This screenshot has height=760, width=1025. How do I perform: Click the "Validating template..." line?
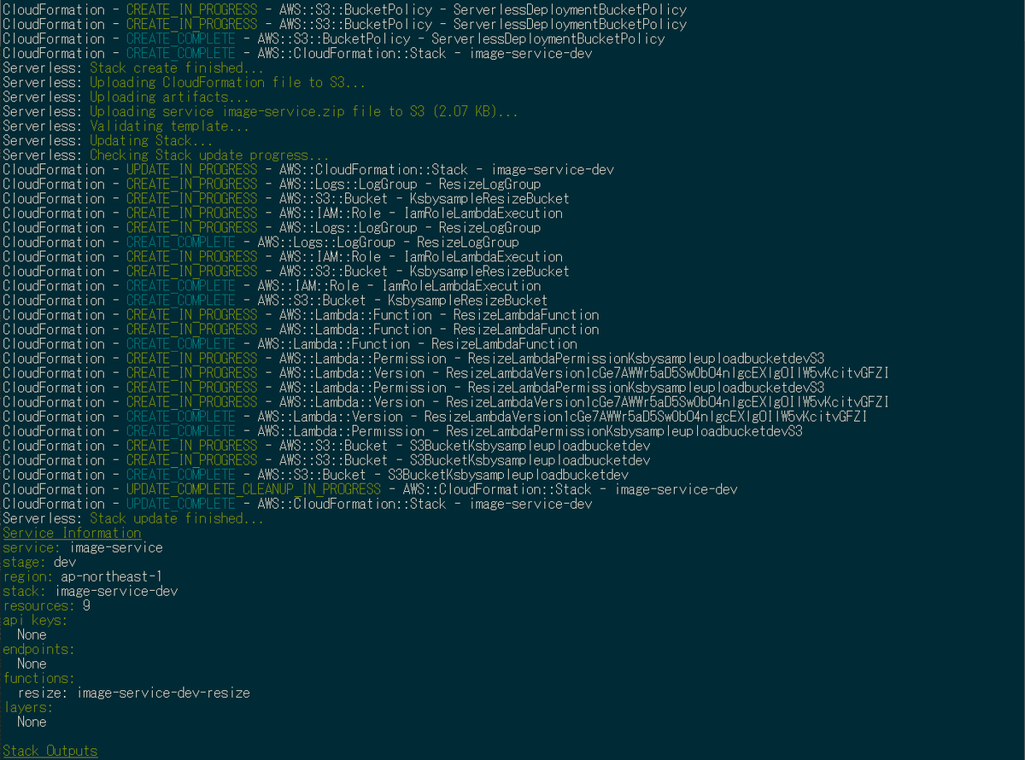click(126, 126)
